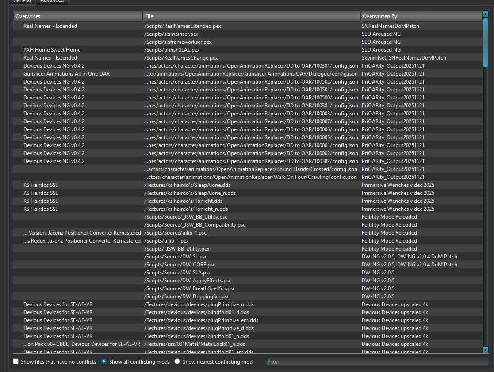Image resolution: width=494 pixels, height=372 pixels.
Task: Click the SkyrimNet, SNRealNamesDoMPatch cell
Action: click(404, 58)
